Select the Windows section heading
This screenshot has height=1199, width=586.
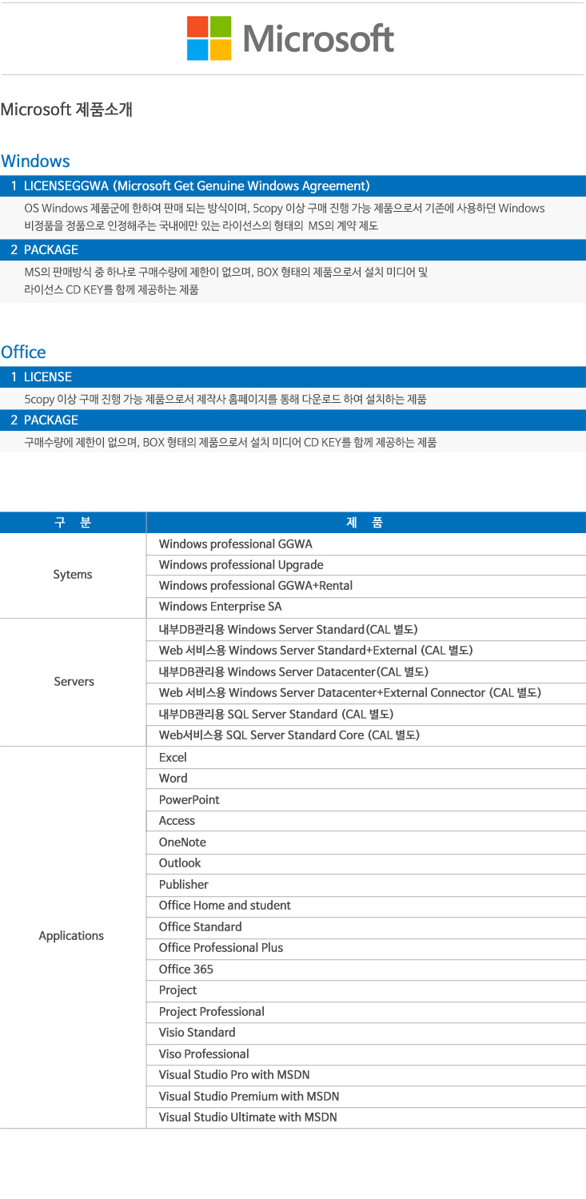pos(36,161)
